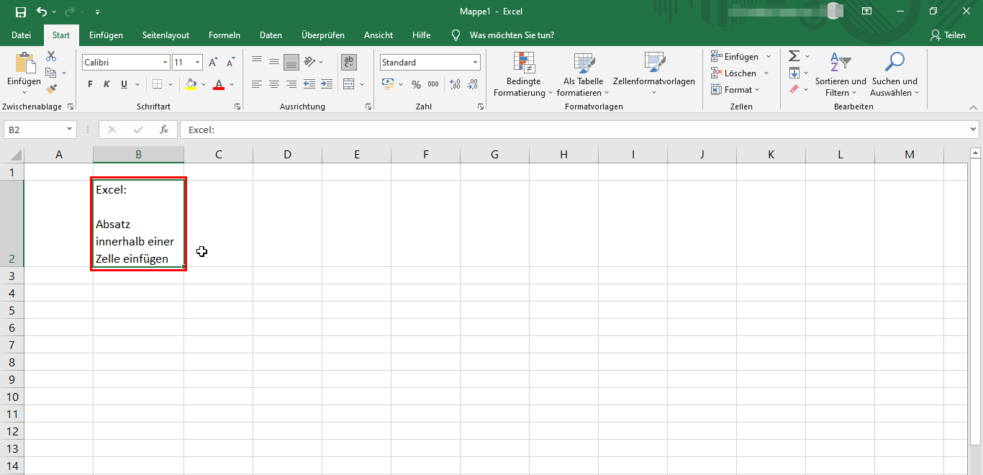The height and width of the screenshot is (475, 983).
Task: Open the Standard number format dropdown
Action: coord(476,63)
